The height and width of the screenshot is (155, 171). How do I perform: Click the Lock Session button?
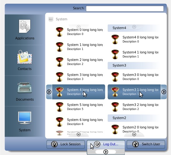(x=66, y=144)
